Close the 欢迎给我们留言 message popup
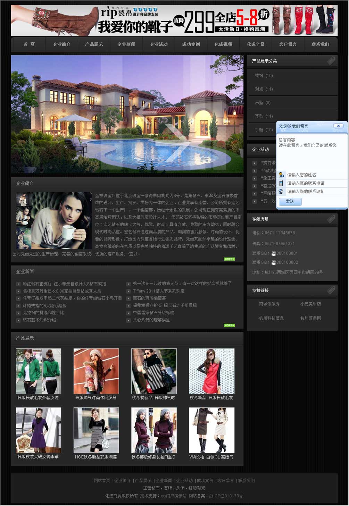 (x=338, y=126)
